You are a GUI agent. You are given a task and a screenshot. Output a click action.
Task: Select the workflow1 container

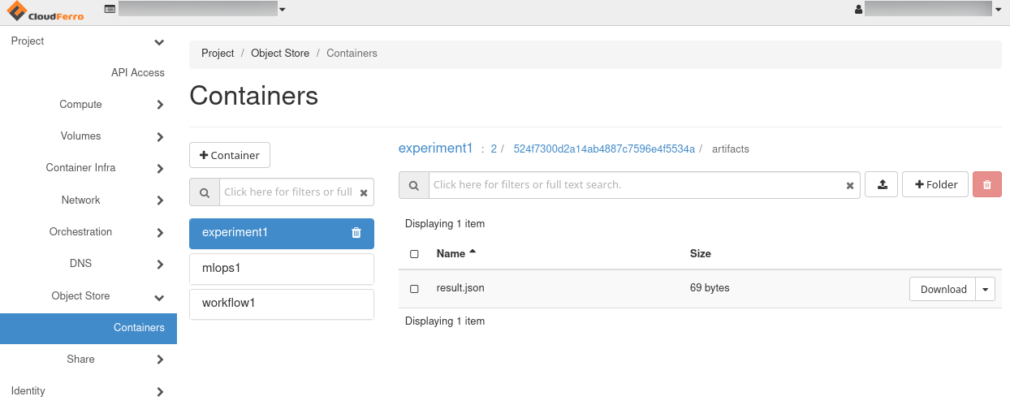point(282,304)
